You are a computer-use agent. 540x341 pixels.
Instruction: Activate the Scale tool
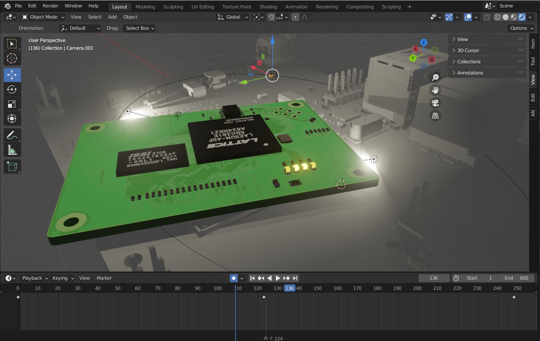pos(12,104)
